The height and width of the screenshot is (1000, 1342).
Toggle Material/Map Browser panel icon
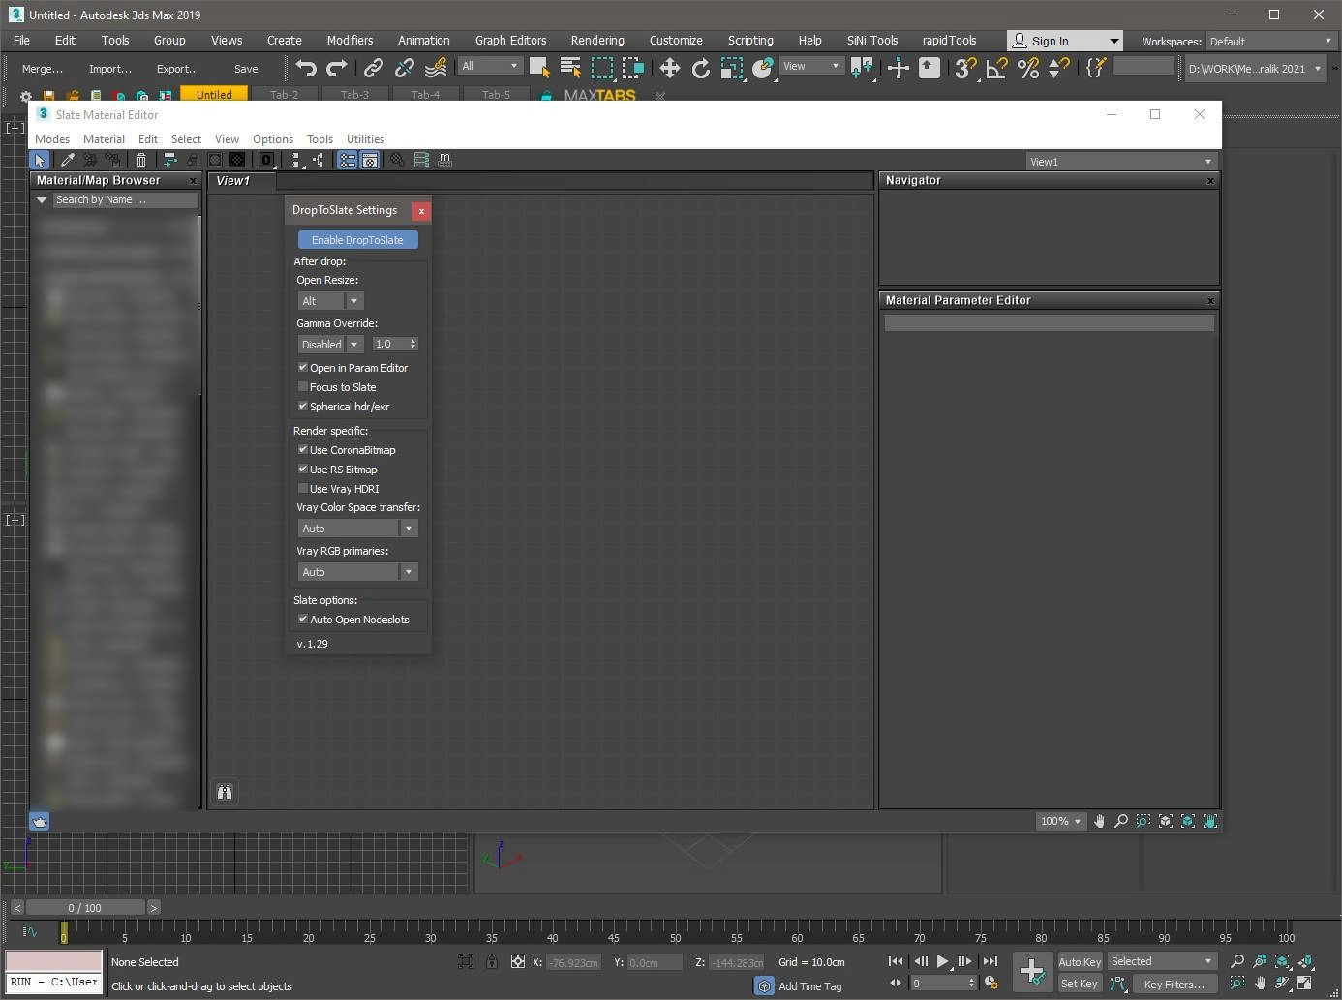coord(347,160)
